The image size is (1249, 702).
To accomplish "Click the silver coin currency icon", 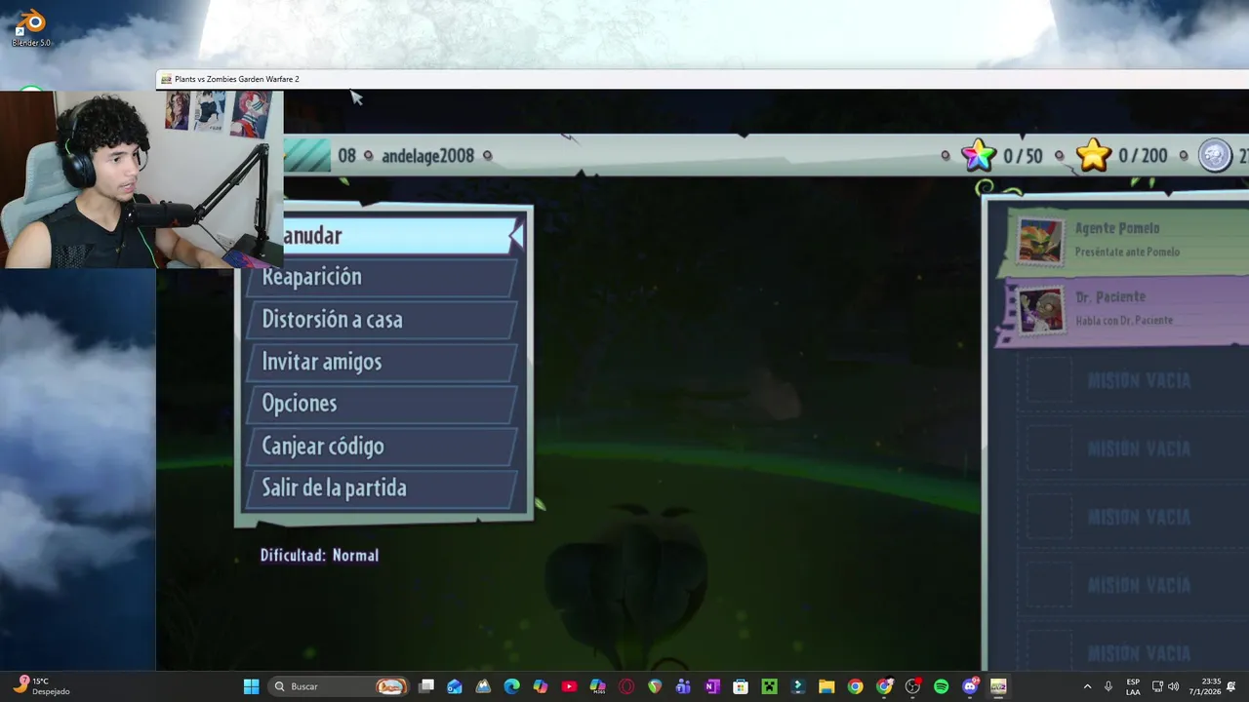I will [x=1215, y=155].
